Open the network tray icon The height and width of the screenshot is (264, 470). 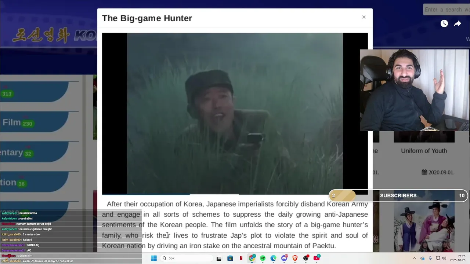point(438,258)
